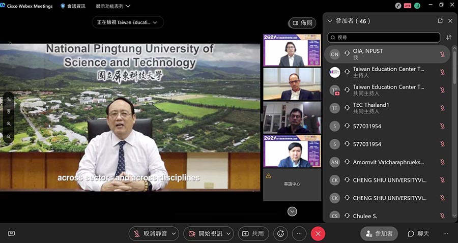End the meeting with red X button
Screen dimensions: 458x243
318,234
